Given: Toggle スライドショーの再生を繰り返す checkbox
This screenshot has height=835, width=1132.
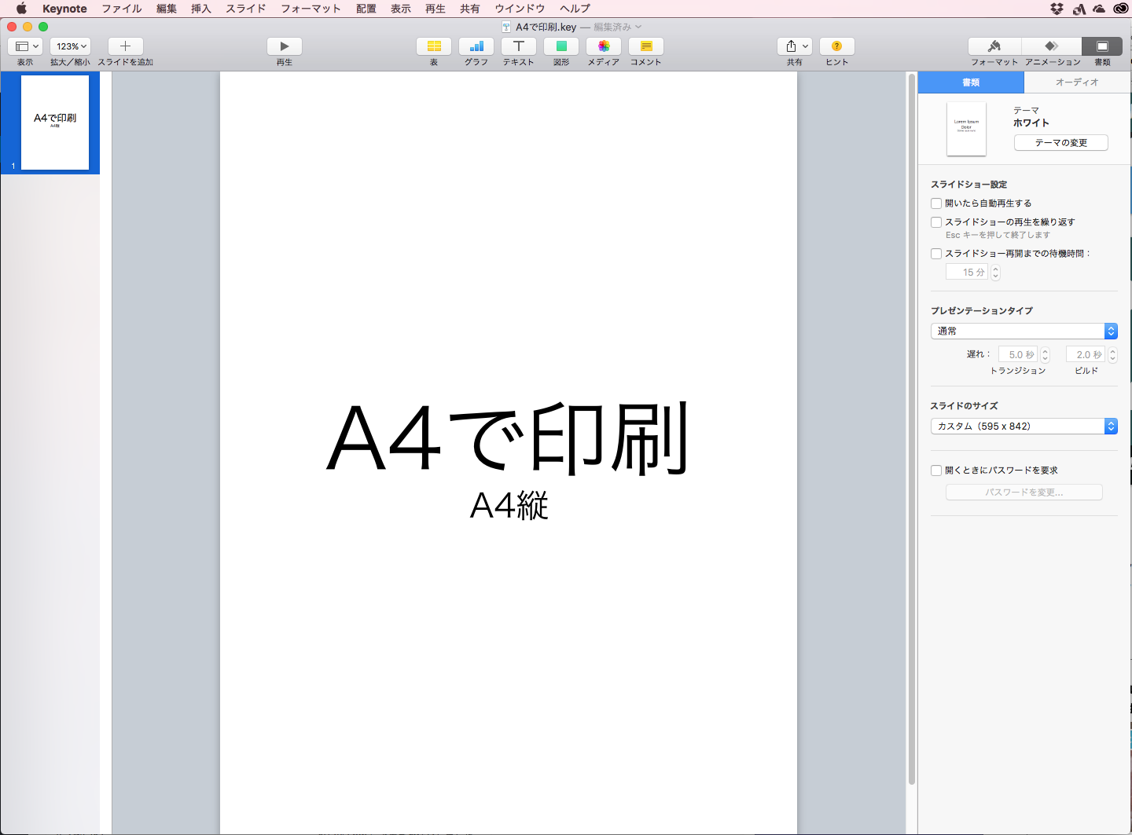Looking at the screenshot, I should 936,222.
